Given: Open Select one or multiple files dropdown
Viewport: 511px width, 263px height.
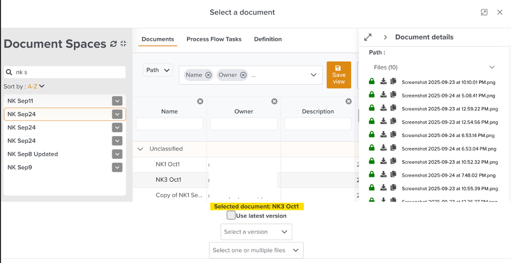Looking at the screenshot, I should (x=256, y=250).
